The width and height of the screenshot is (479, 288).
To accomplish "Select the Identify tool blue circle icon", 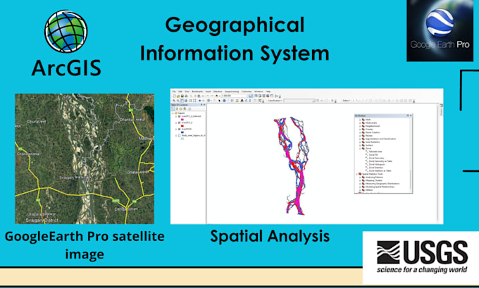I will pos(224,101).
